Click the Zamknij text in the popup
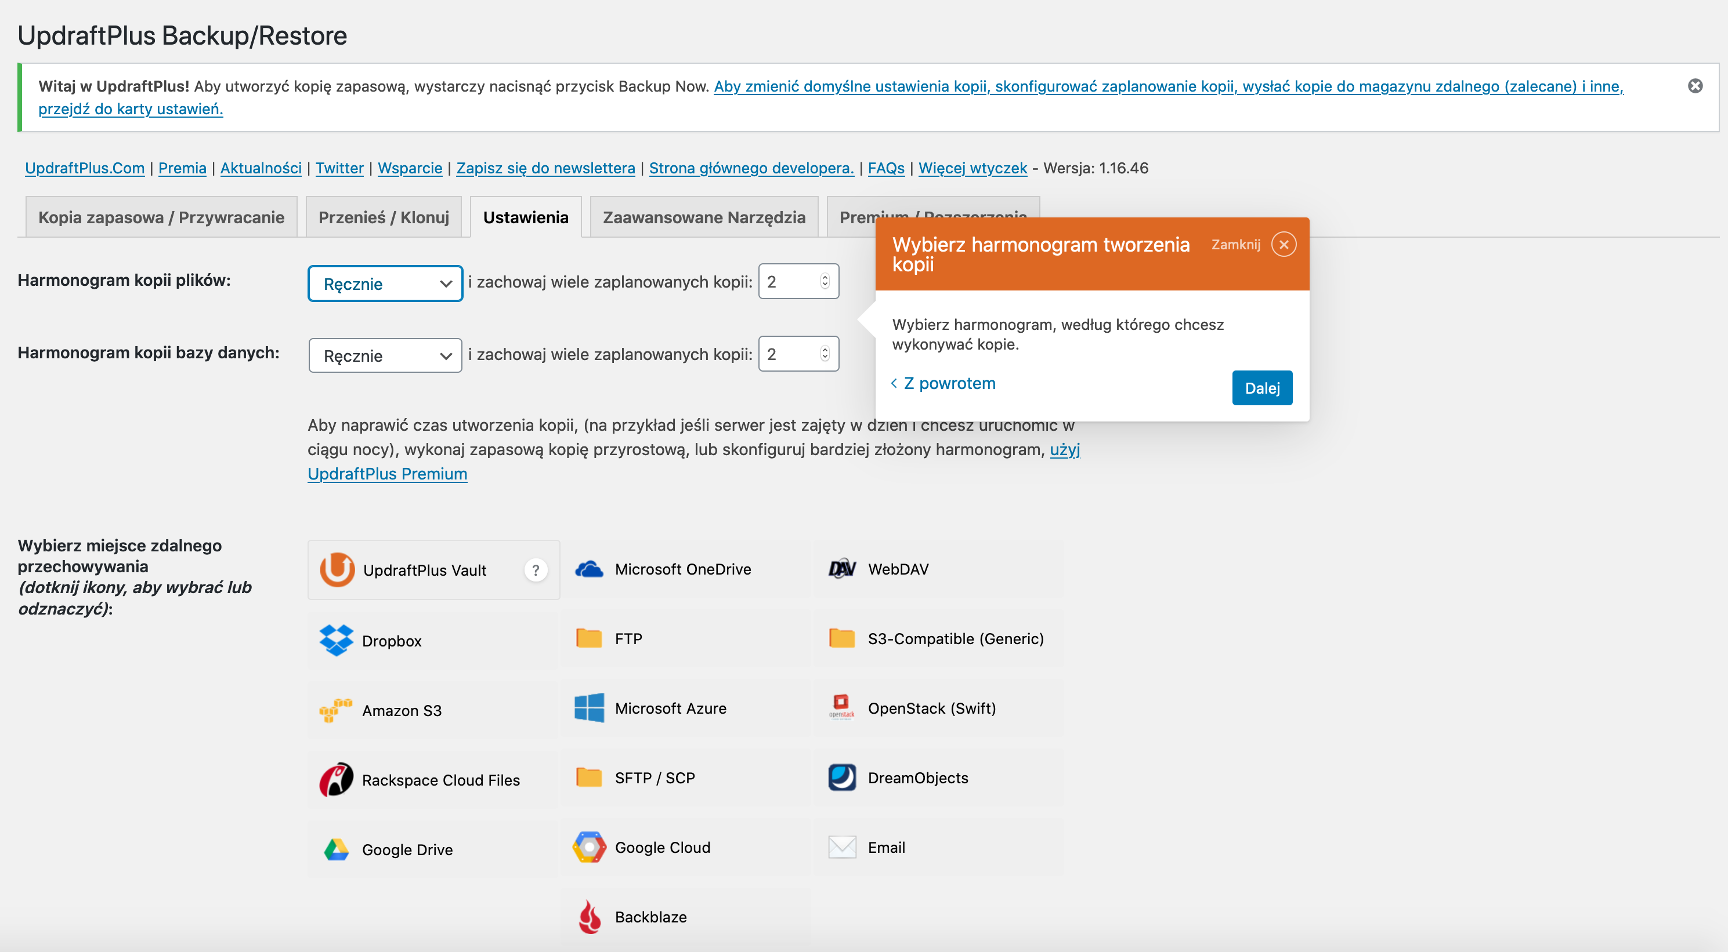The width and height of the screenshot is (1728, 952). click(x=1235, y=245)
